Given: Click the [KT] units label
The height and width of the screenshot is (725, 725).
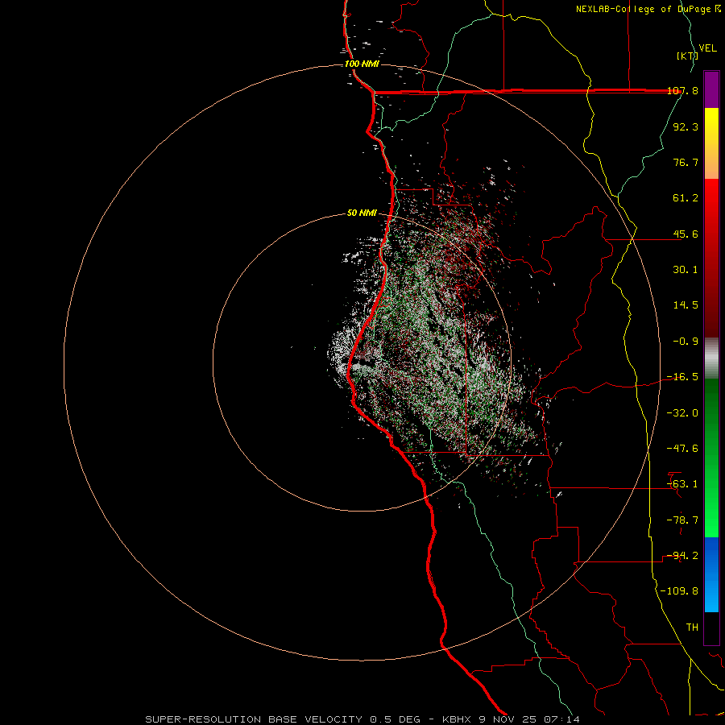Looking at the screenshot, I should [x=687, y=56].
